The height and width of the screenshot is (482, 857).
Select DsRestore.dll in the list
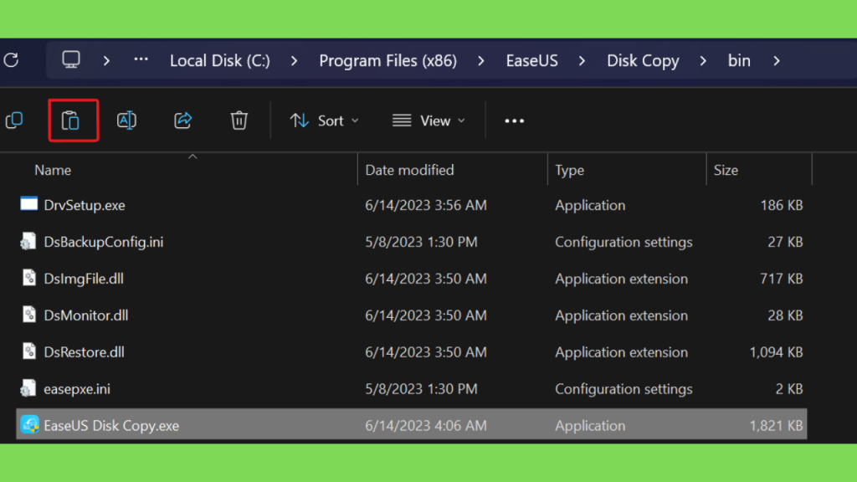point(84,351)
